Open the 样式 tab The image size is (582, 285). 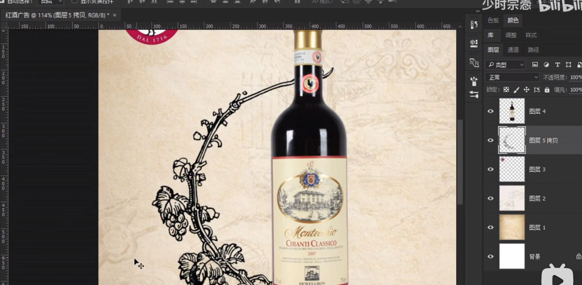(531, 35)
